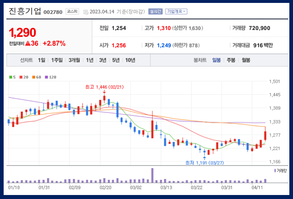293x199 pixels.
Task: Click the +2.87% change value
Action: coord(54,43)
